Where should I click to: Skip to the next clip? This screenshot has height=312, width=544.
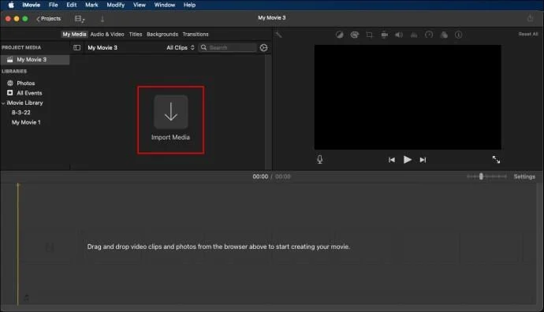423,160
